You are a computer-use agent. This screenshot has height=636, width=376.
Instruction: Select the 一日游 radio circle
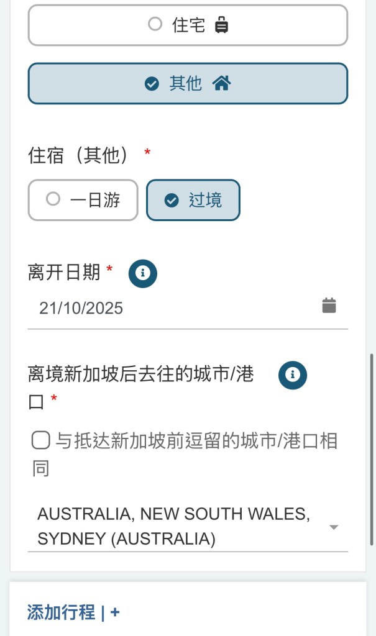53,199
